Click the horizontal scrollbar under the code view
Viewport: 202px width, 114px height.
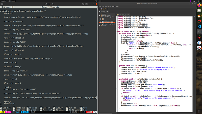pyautogui.click(x=148, y=113)
